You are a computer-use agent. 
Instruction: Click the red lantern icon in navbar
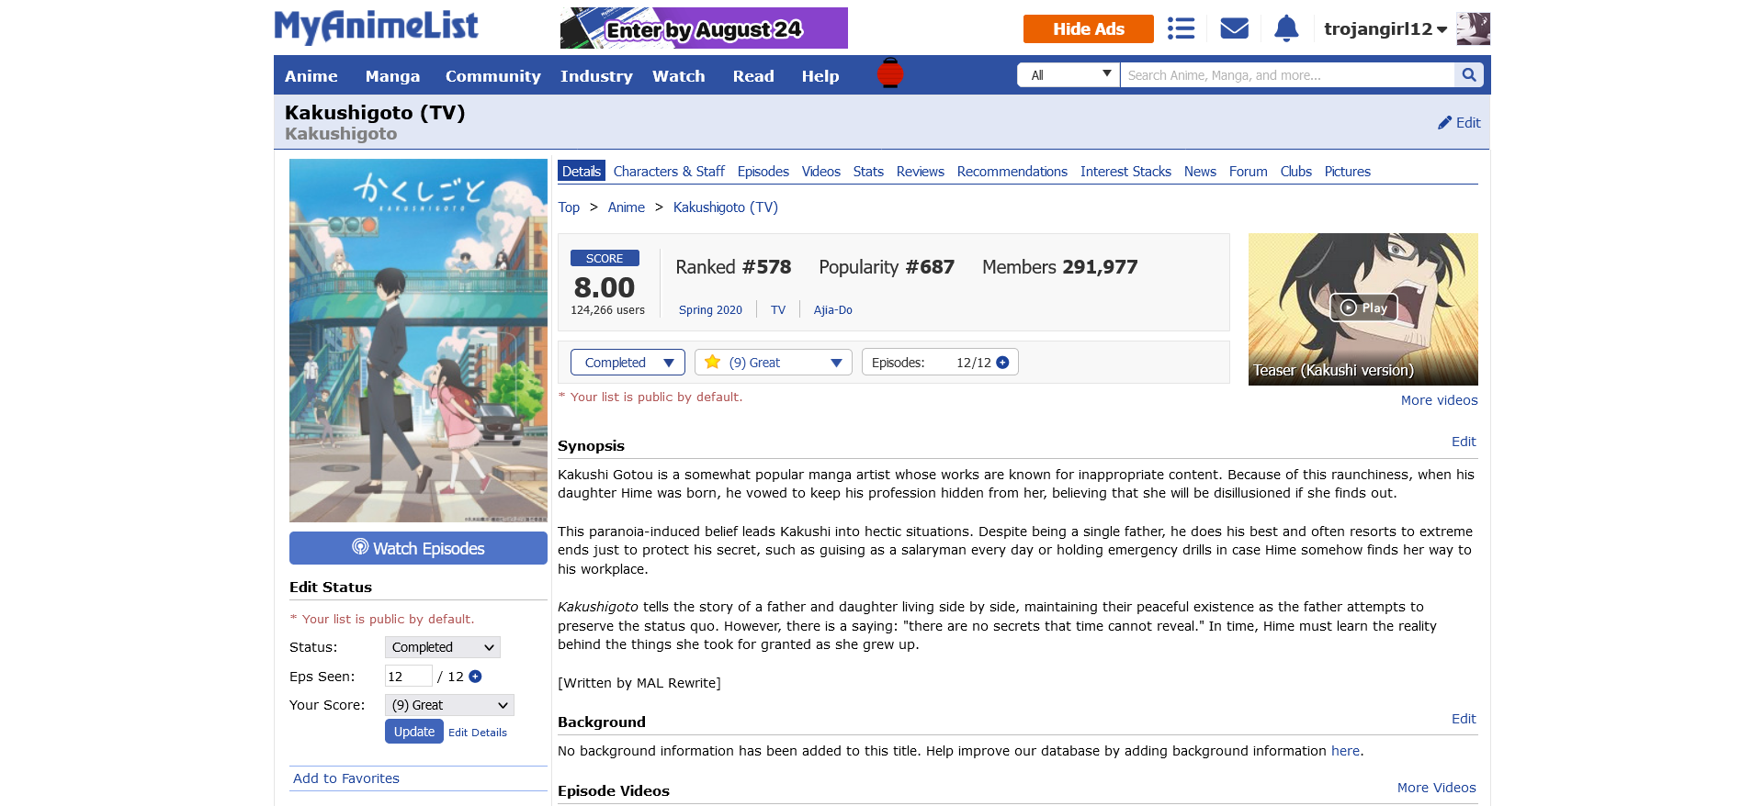890,73
